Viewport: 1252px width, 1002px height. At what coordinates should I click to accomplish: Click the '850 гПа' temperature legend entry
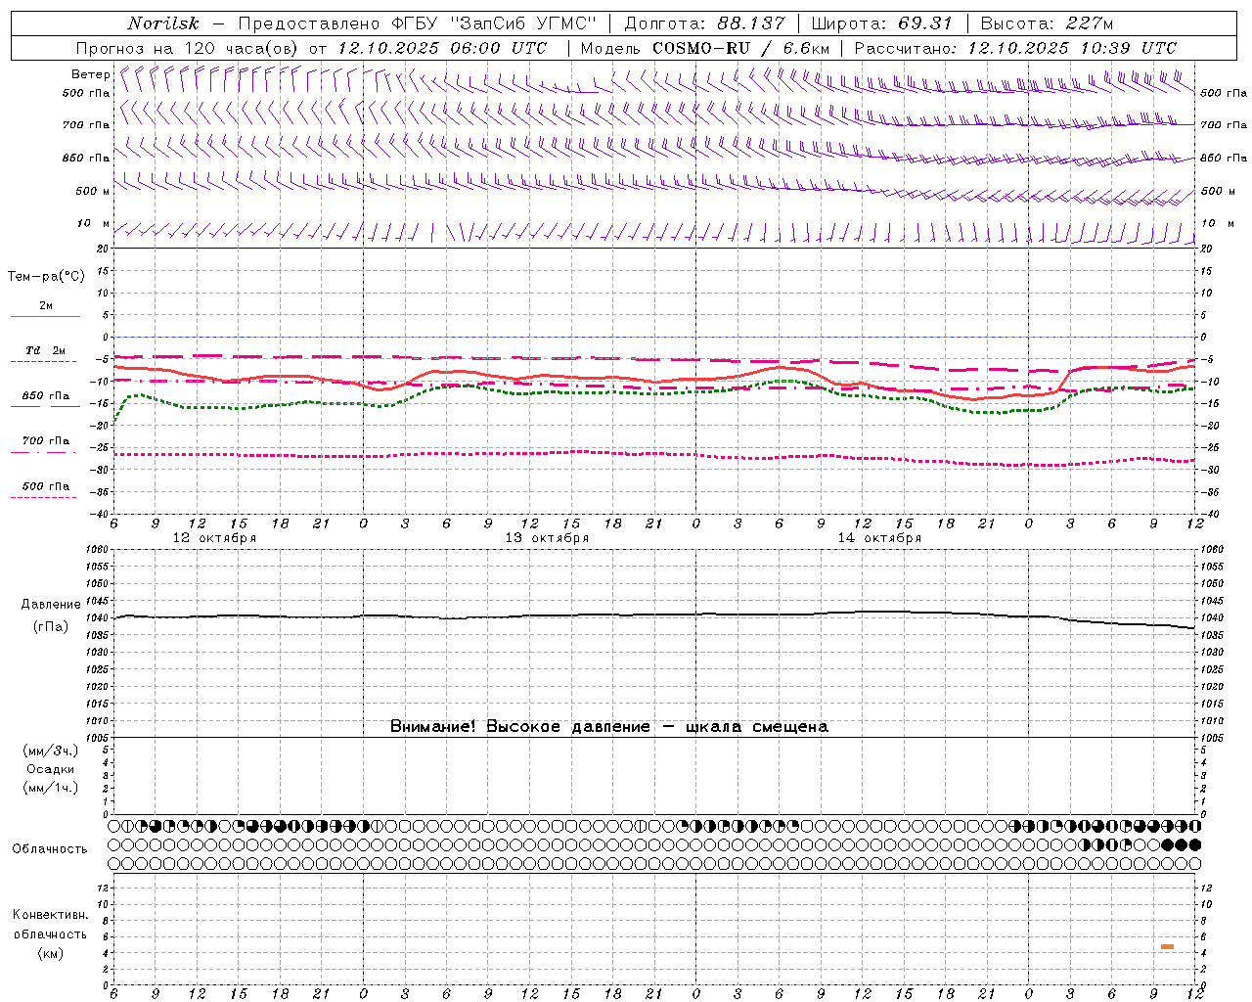[45, 395]
